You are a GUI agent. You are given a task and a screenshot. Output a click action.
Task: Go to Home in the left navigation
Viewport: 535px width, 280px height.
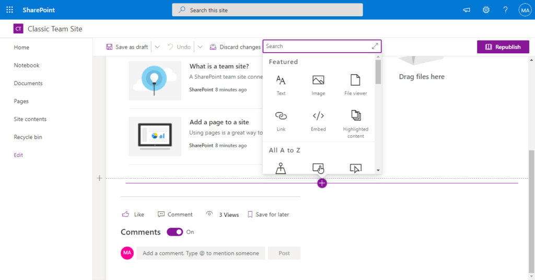point(21,48)
